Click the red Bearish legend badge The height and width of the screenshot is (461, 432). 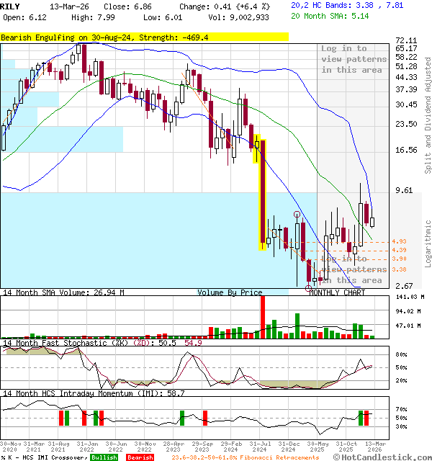point(140,457)
